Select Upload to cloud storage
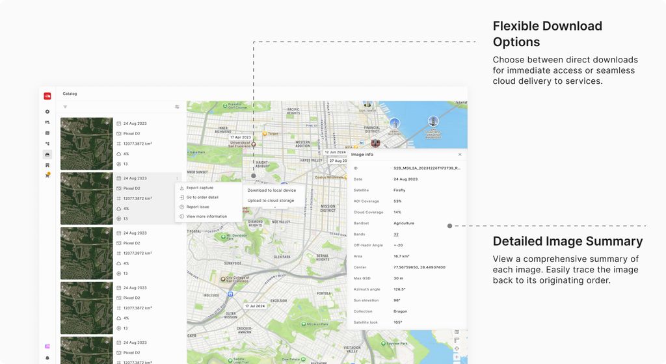Viewport: 666px width, 364px height. 271,201
